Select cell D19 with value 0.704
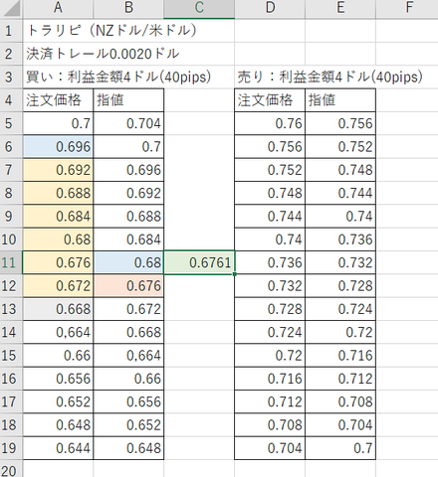The image size is (438, 477). [x=270, y=448]
